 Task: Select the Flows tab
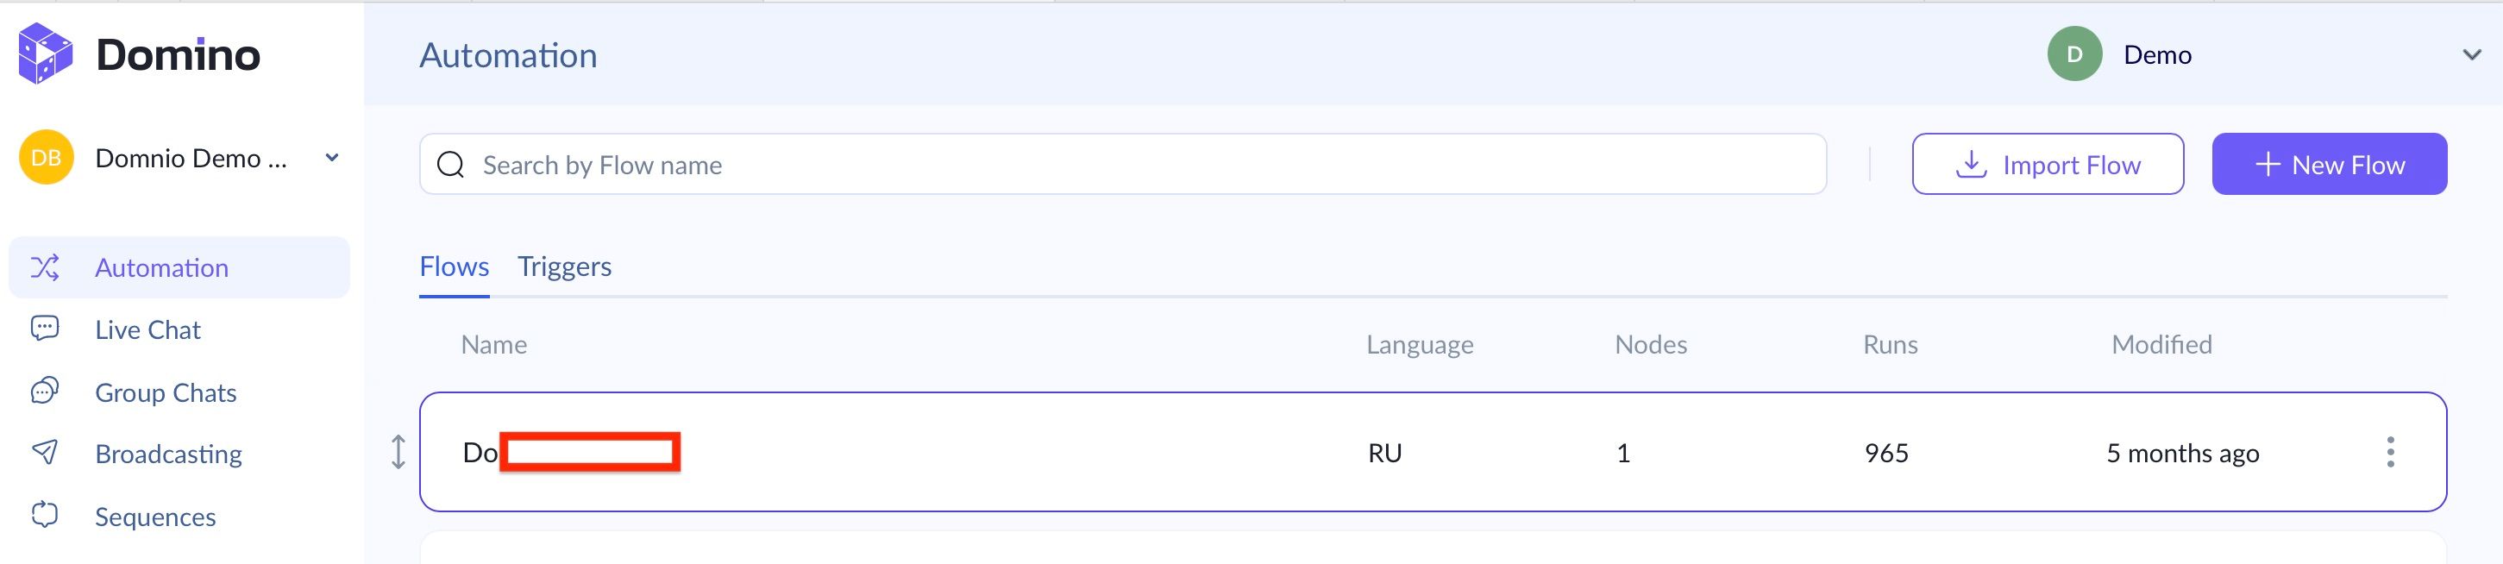(454, 267)
